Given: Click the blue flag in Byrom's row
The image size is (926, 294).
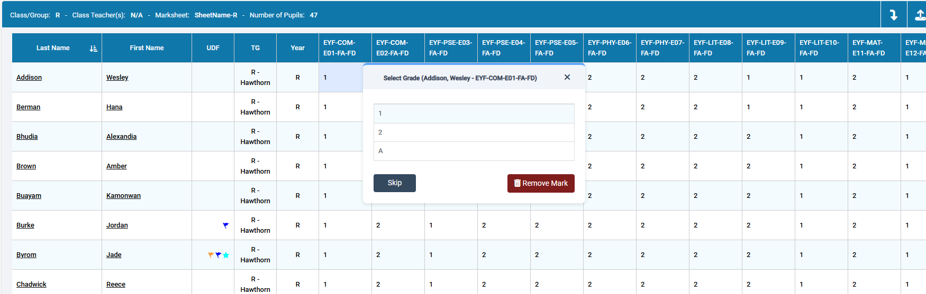Looking at the screenshot, I should pyautogui.click(x=218, y=255).
